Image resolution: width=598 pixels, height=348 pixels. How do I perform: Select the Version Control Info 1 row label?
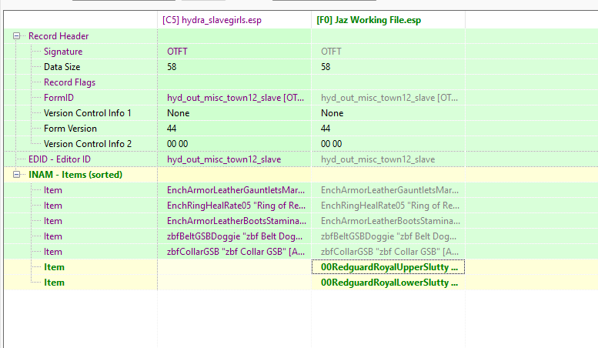point(87,113)
